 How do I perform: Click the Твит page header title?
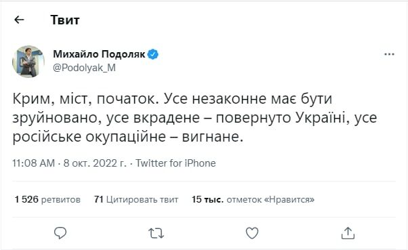[65, 20]
